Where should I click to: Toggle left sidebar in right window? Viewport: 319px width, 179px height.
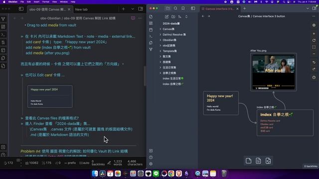193,8
